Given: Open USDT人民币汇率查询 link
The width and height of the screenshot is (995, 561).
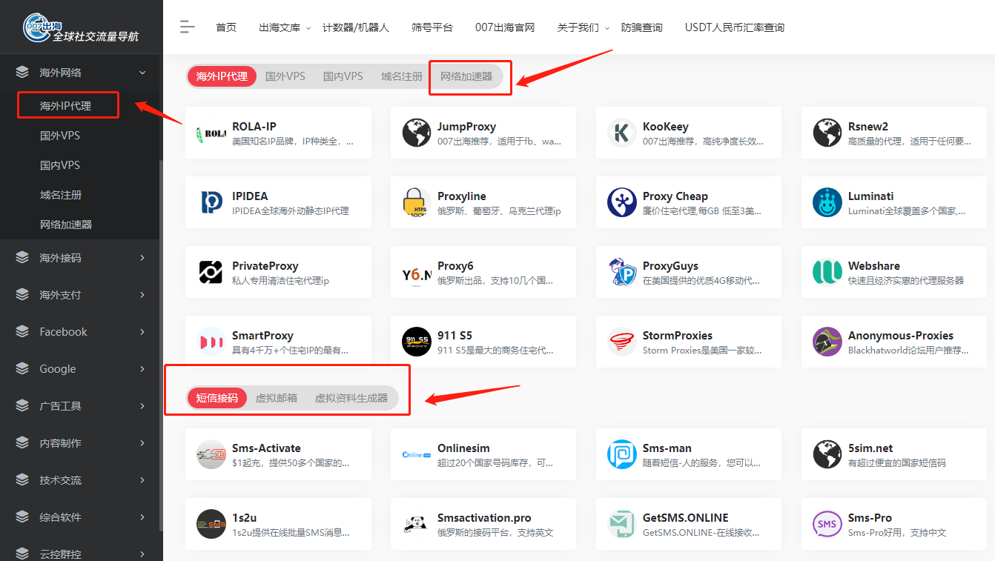Looking at the screenshot, I should [x=735, y=27].
